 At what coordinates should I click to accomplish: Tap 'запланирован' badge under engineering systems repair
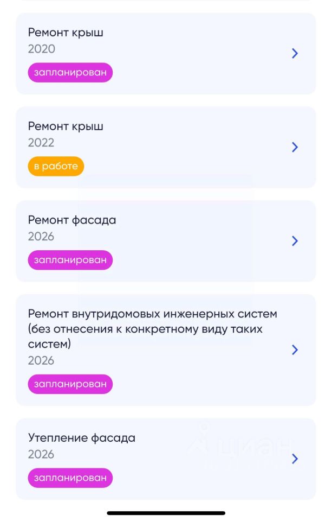(70, 384)
